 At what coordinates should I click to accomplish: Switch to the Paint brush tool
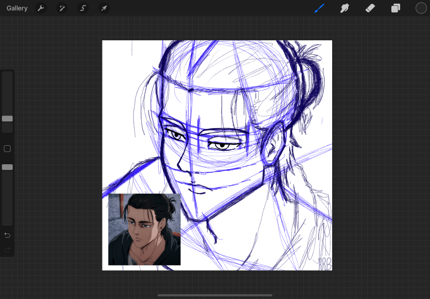pyautogui.click(x=319, y=8)
